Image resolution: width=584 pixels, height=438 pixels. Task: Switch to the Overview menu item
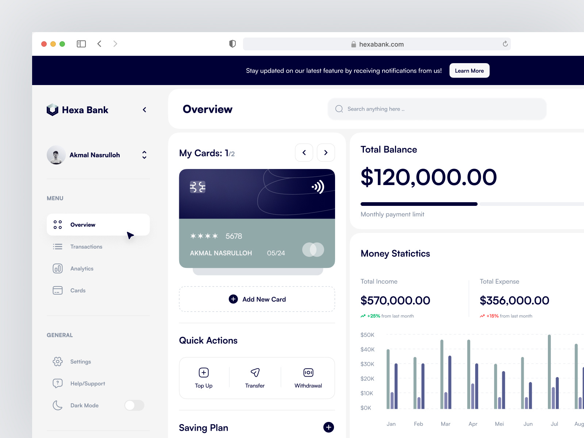click(83, 224)
